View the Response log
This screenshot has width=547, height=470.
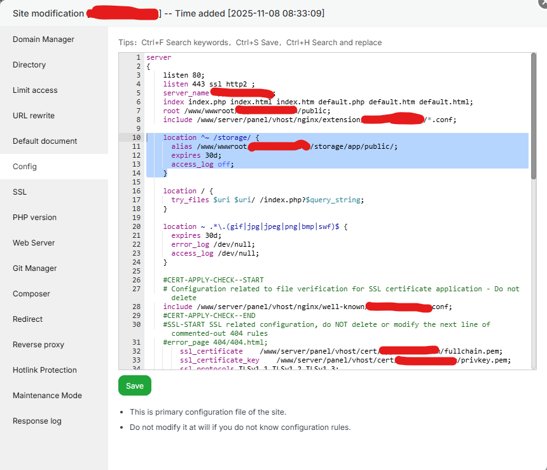37,421
